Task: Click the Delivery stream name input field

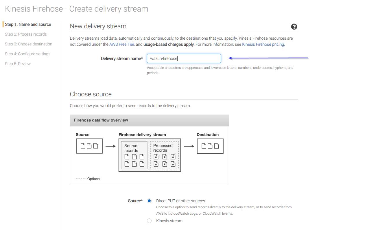Action: (184, 58)
